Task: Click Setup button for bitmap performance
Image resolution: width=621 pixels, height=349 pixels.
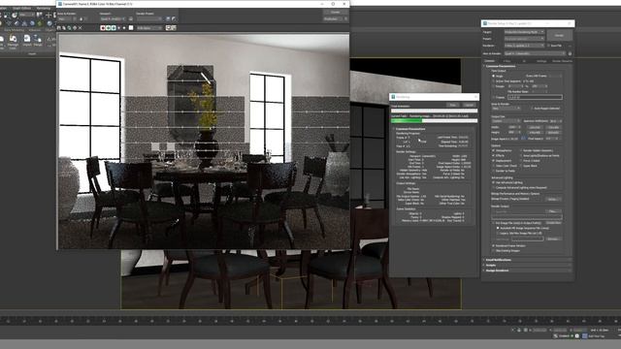Action: point(553,199)
